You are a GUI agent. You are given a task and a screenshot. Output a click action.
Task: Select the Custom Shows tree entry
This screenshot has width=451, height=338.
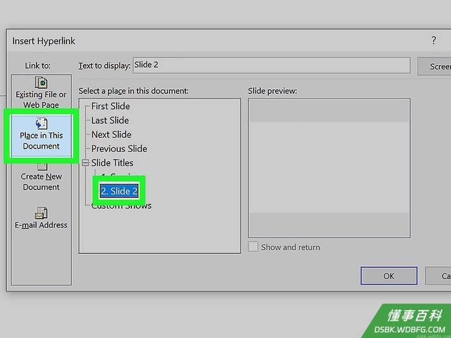(121, 206)
